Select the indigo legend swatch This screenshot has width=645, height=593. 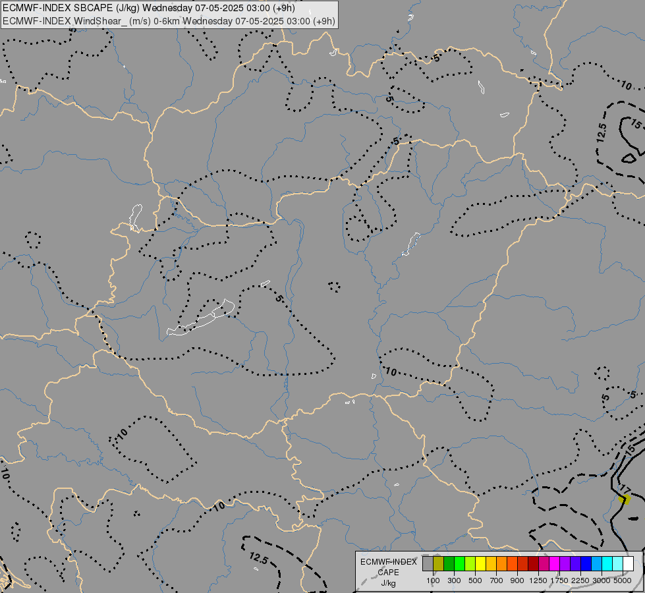(575, 563)
